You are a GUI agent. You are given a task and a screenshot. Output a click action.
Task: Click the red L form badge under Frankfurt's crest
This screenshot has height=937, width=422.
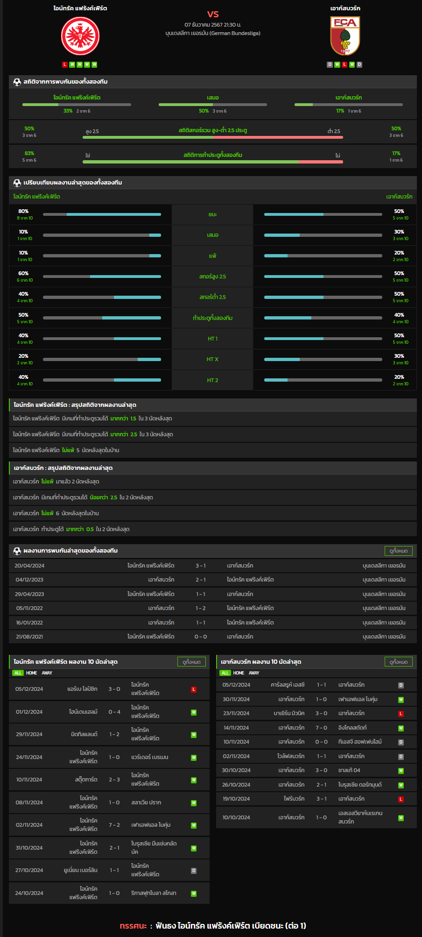click(x=65, y=64)
